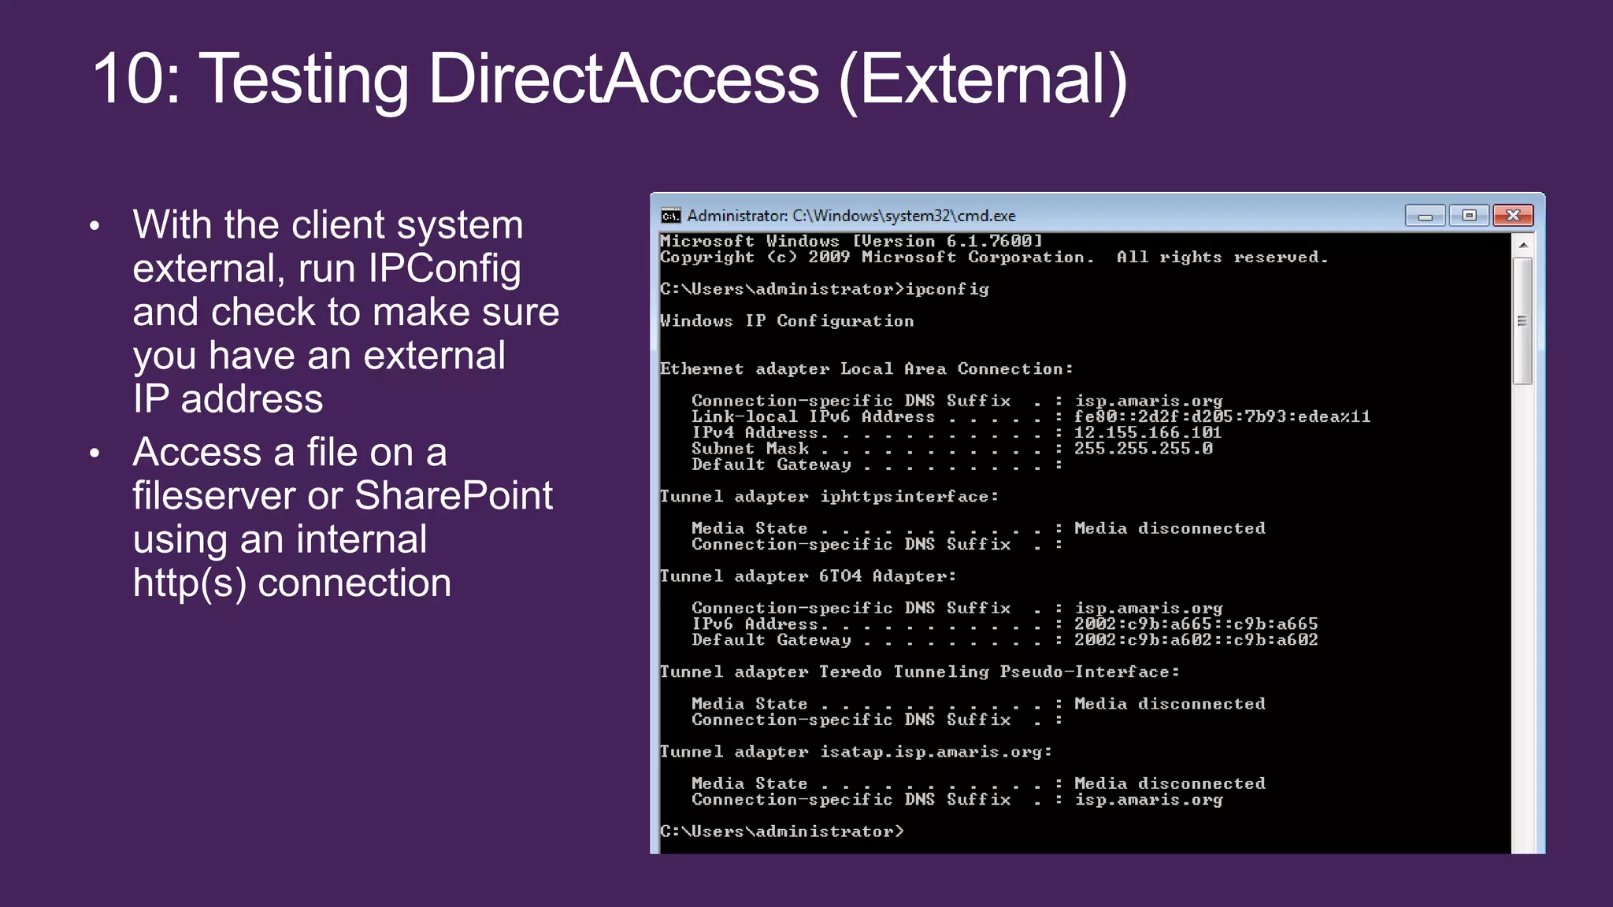Click the scrollbar up arrow in cmd window
Screen dimensions: 1613x907
coord(1523,245)
